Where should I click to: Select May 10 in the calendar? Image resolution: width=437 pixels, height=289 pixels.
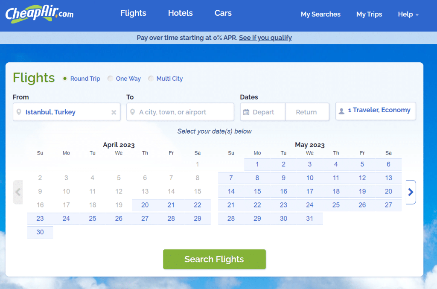310,178
